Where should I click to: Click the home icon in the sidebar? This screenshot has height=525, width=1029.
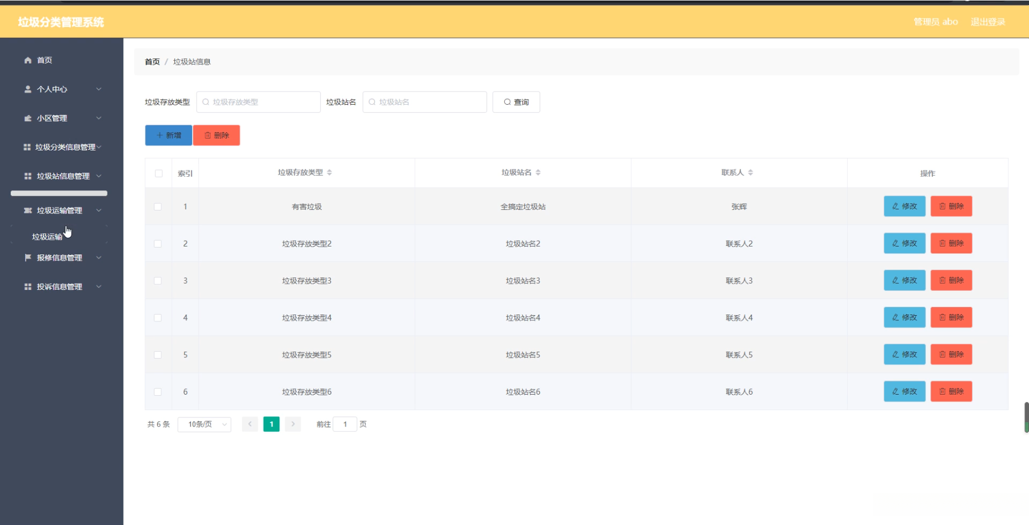pyautogui.click(x=27, y=60)
